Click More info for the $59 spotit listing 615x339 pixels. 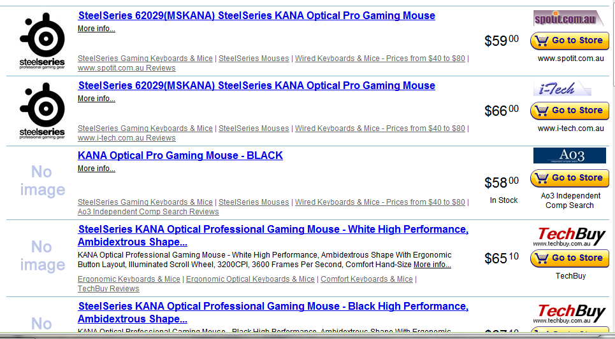click(x=96, y=29)
